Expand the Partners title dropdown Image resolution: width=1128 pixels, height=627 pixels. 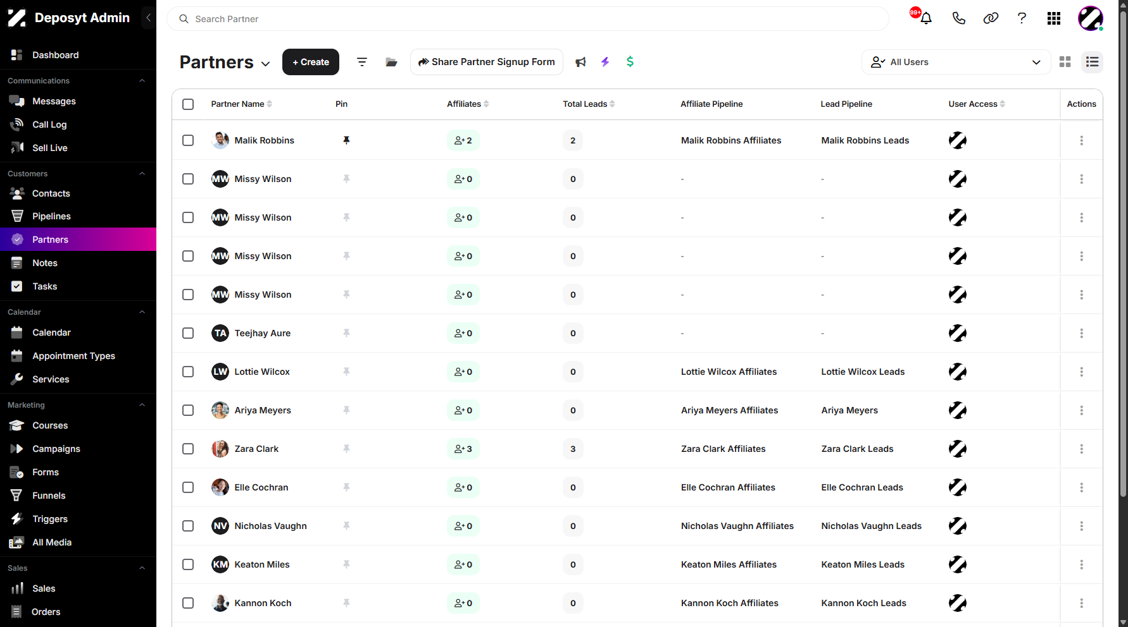coord(266,64)
